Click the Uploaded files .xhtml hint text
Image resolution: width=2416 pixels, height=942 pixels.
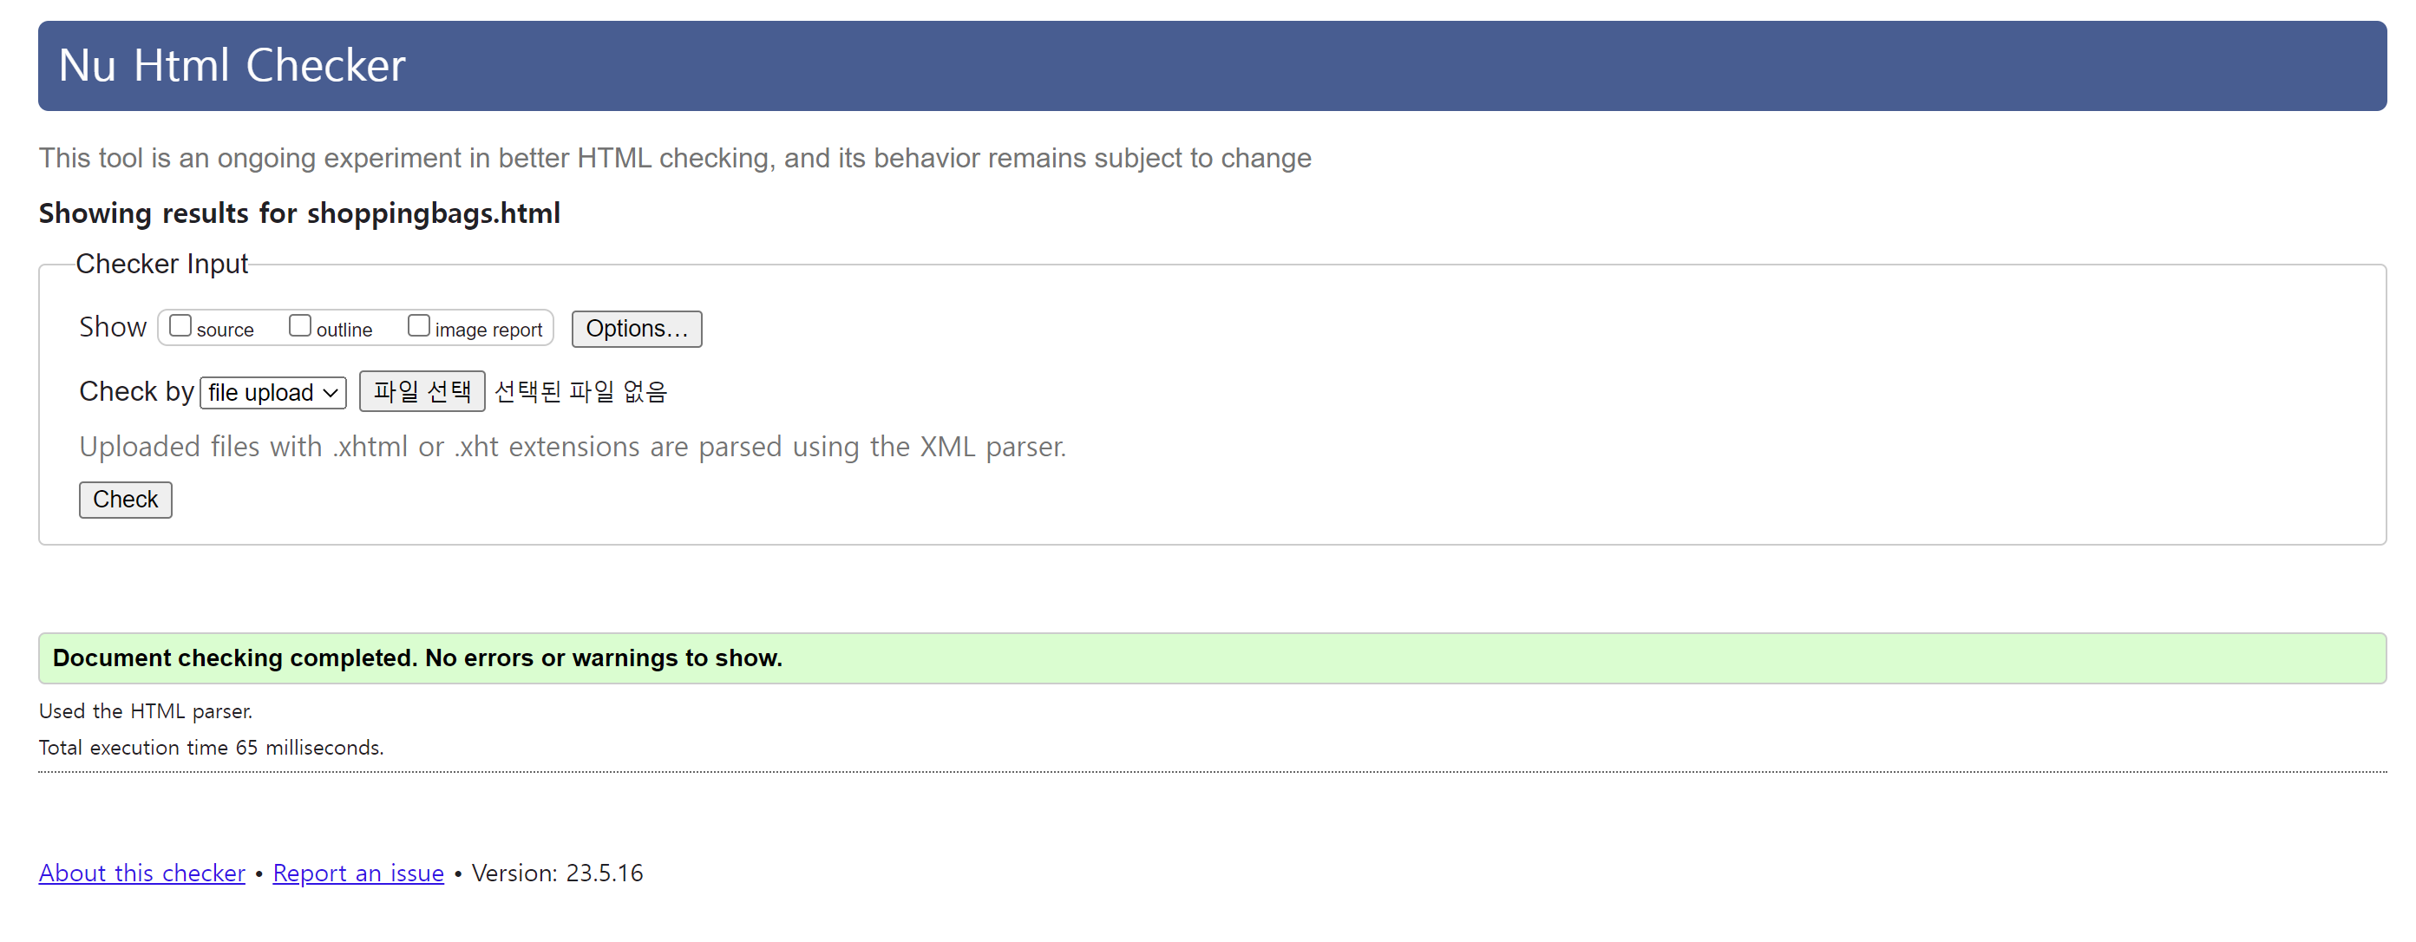(572, 446)
